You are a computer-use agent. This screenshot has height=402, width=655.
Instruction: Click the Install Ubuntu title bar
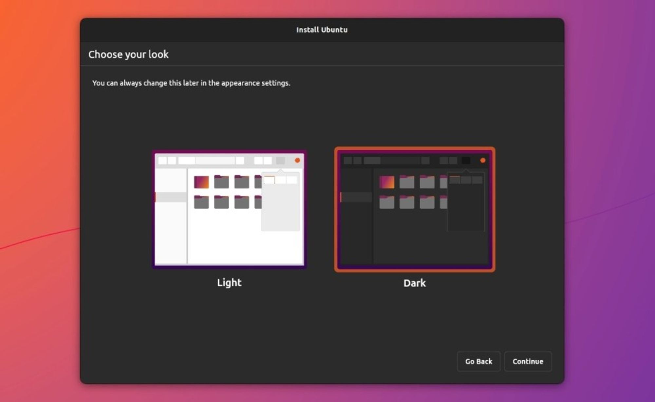pos(322,30)
